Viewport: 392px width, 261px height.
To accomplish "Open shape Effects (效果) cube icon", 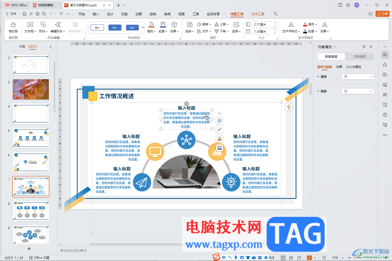I will tap(174, 25).
